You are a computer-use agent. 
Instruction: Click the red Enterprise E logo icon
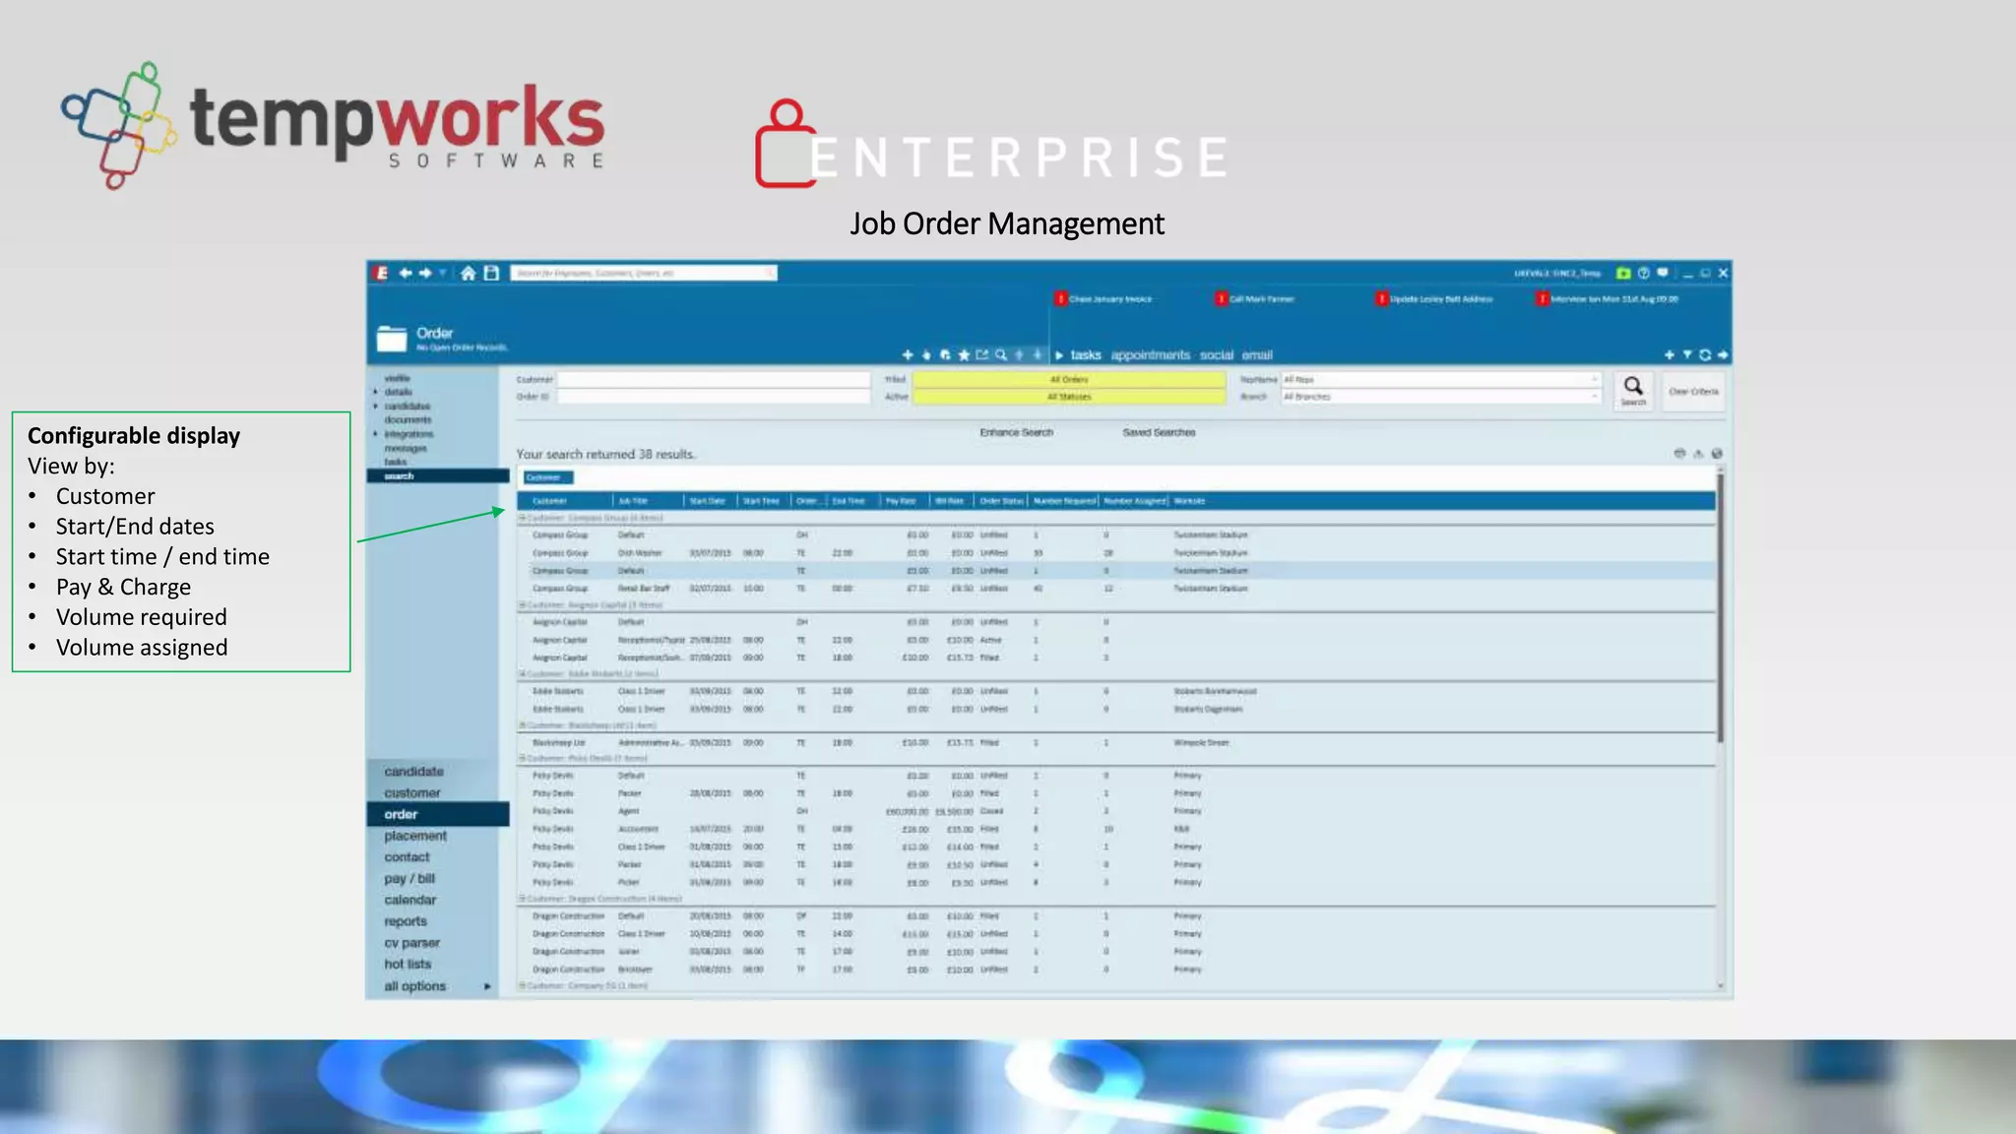coord(382,273)
